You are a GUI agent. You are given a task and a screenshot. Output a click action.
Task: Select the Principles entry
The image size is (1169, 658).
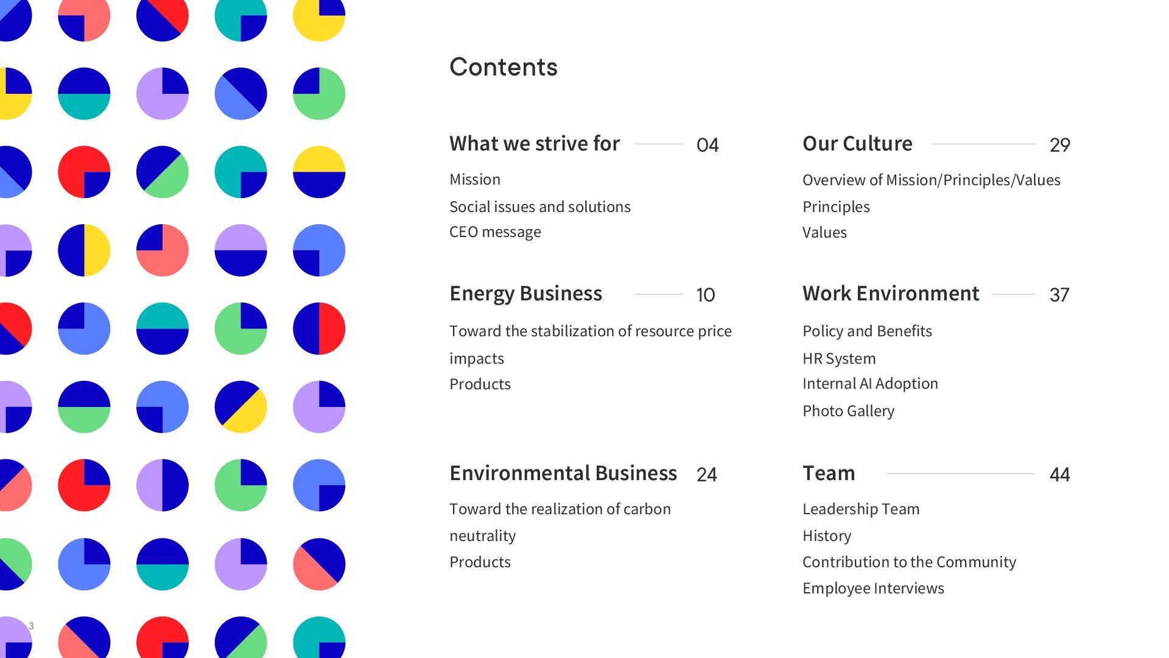click(x=835, y=207)
